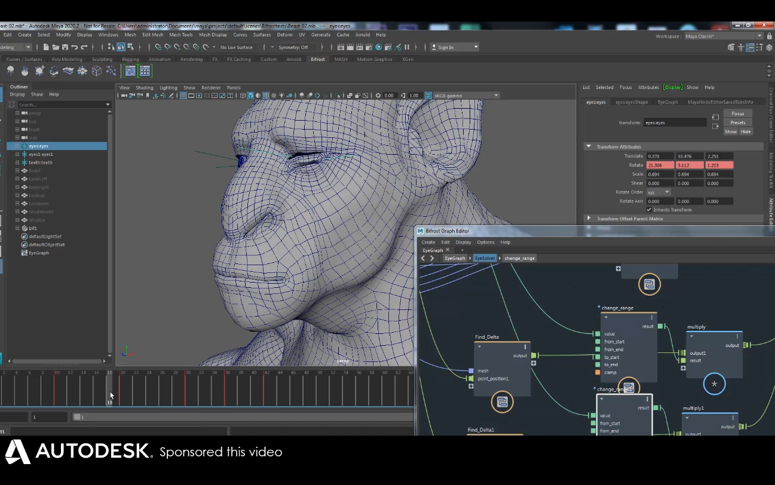The width and height of the screenshot is (775, 485).
Task: Click the Hide button in Attribute Editor
Action: 746,131
